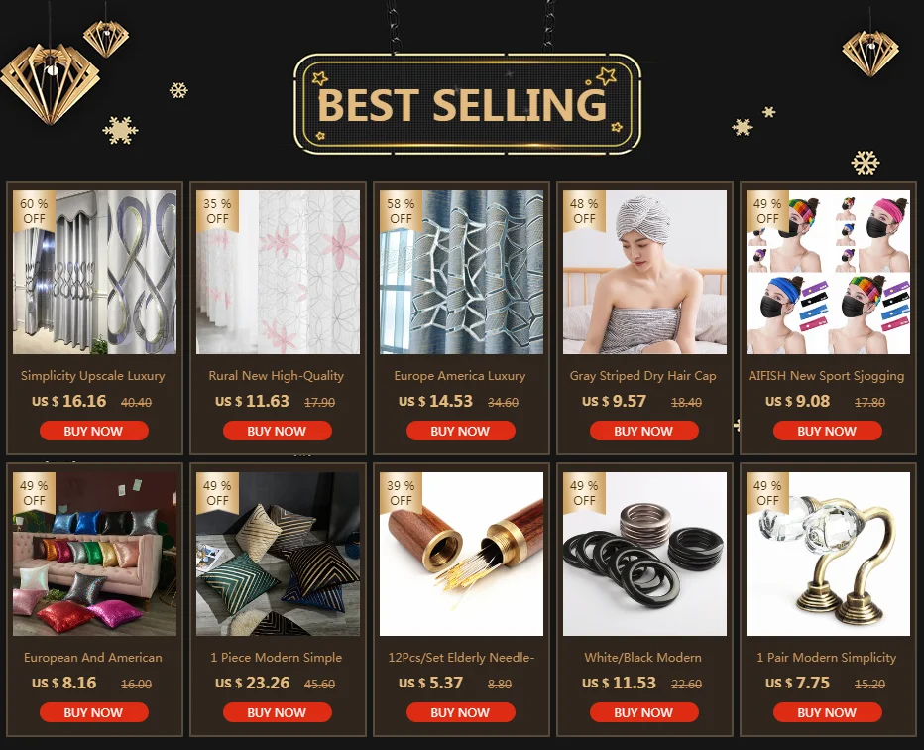
Task: Open the sport headband with masks image
Action: point(828,272)
